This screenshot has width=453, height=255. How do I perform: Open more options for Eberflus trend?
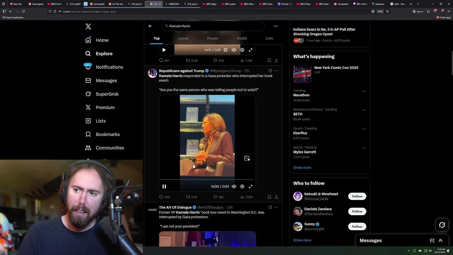pos(364,129)
